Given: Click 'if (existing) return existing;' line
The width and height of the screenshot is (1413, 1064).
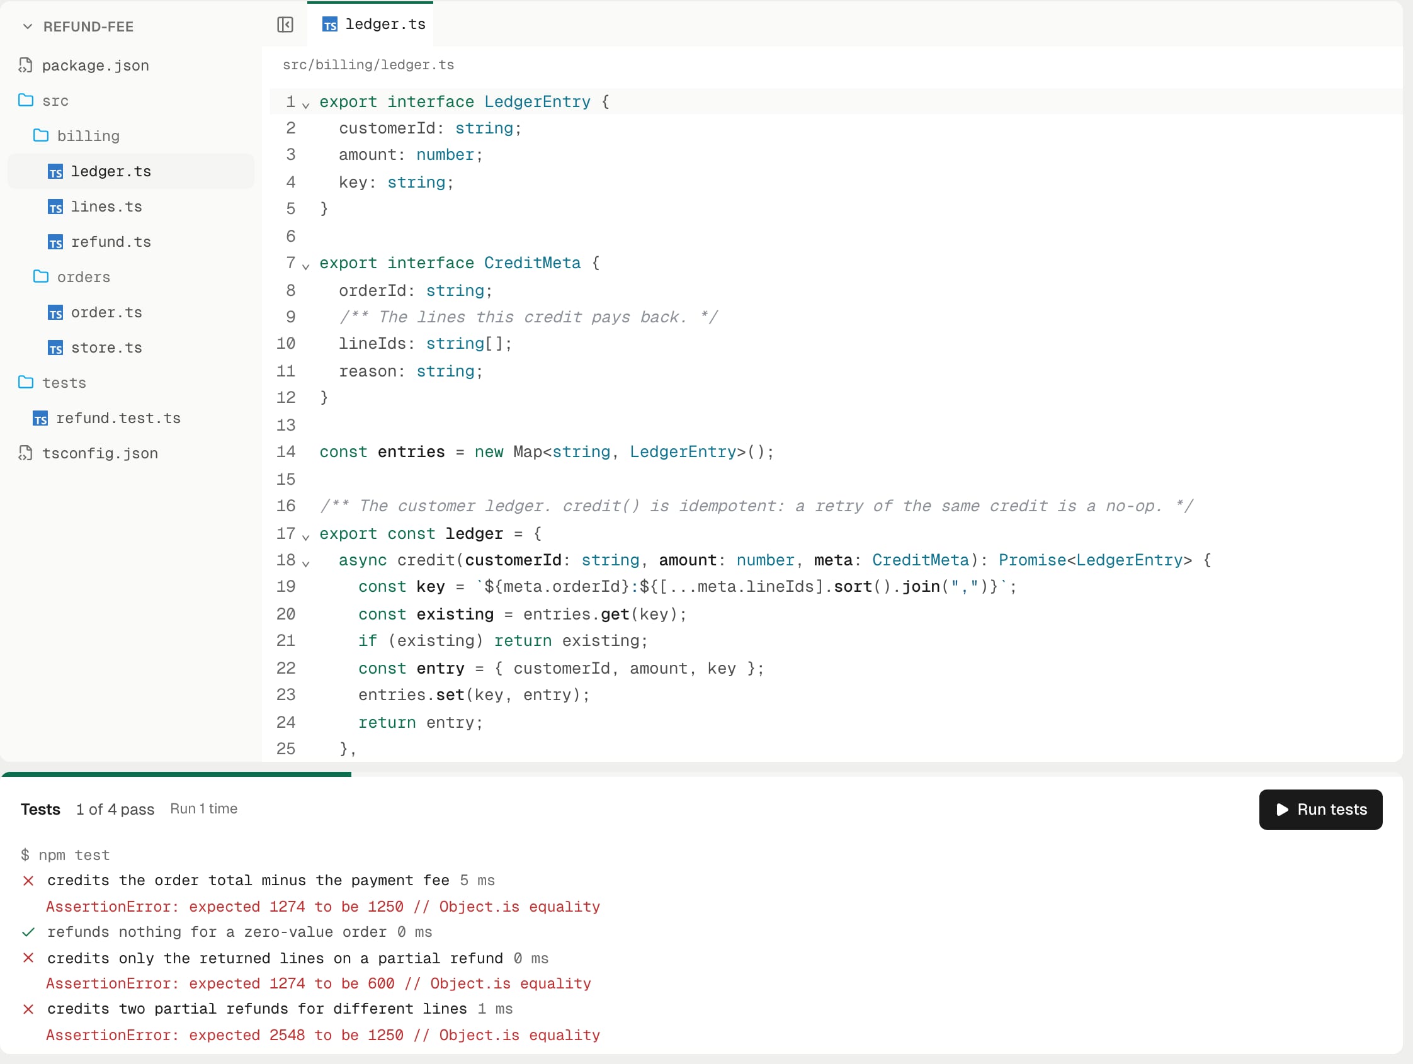Looking at the screenshot, I should [x=502, y=640].
